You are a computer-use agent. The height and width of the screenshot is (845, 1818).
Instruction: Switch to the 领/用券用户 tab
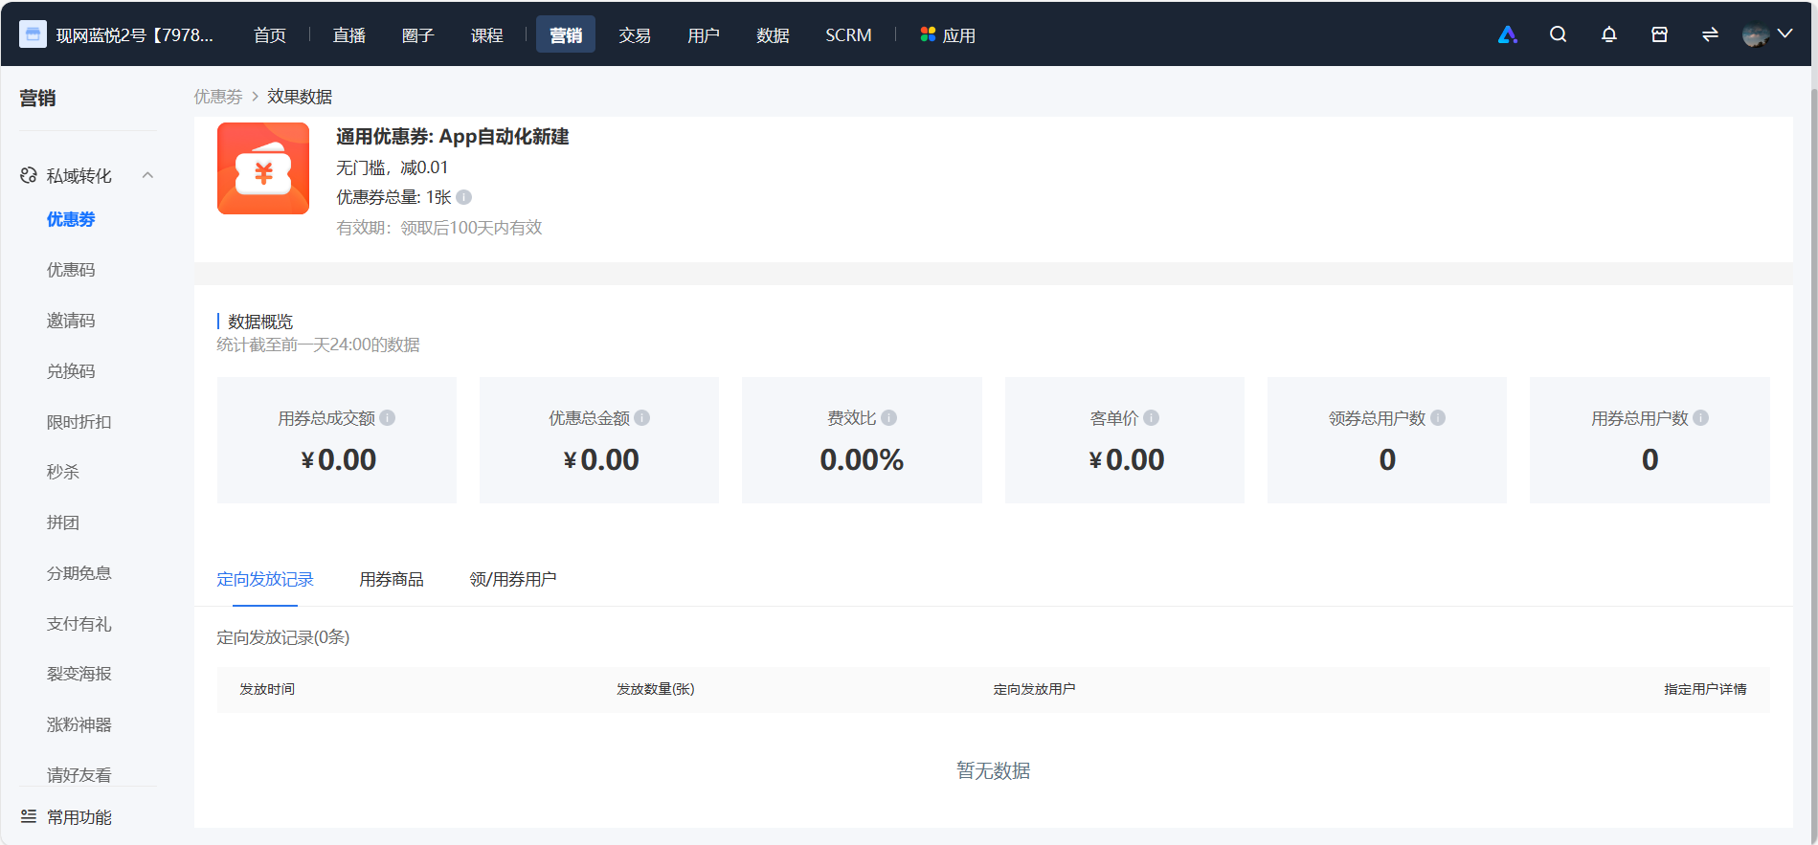coord(513,579)
